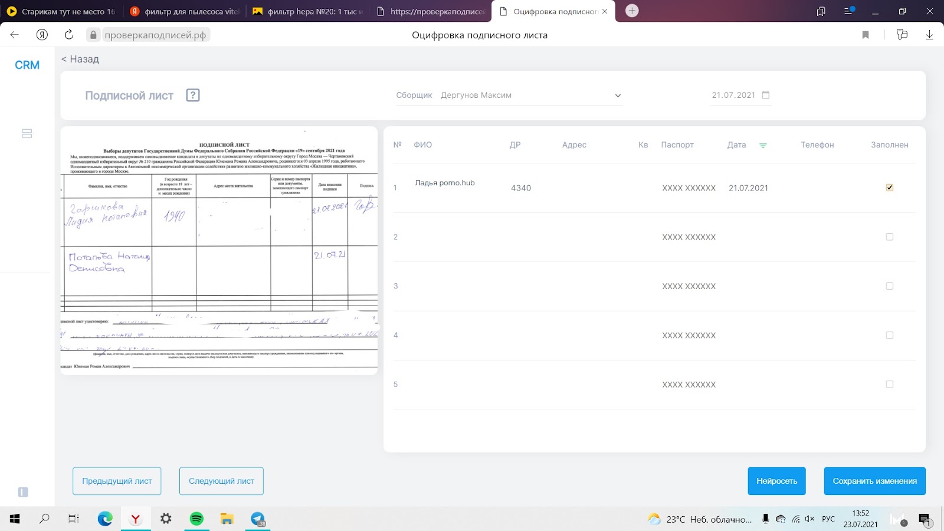Click the ДР cell showing 4340
This screenshot has height=531, width=944.
(521, 188)
